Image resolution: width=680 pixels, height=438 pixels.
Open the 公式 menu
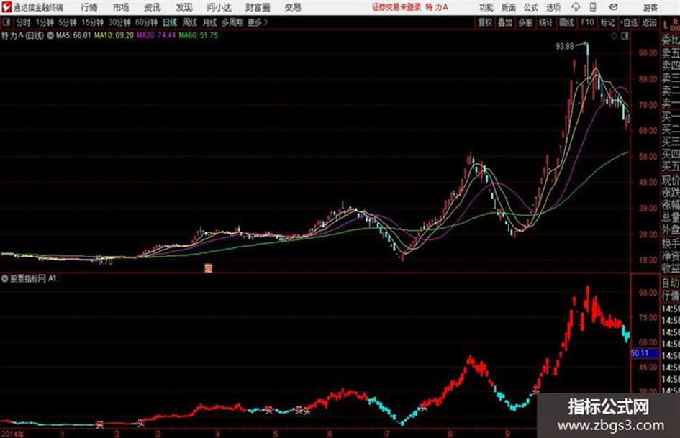[x=531, y=7]
